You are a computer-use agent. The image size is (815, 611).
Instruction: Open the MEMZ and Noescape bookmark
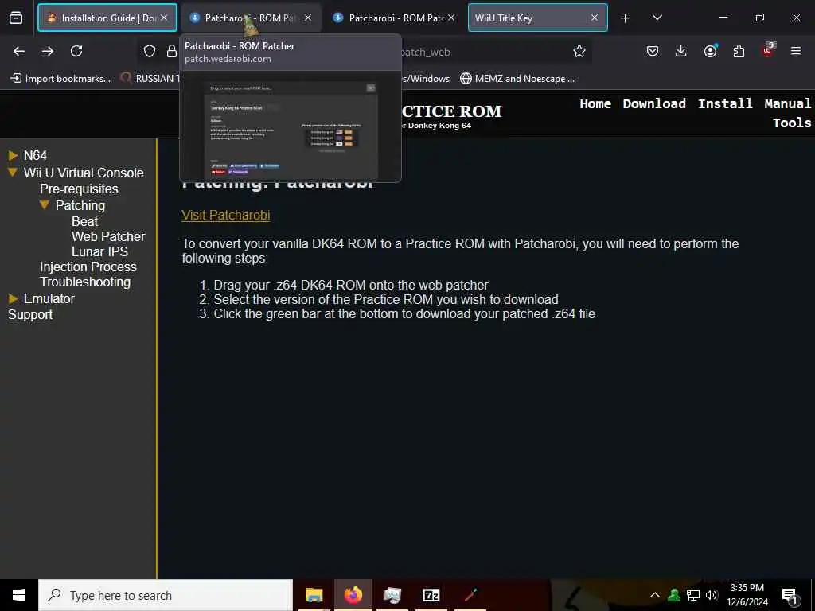pos(518,79)
